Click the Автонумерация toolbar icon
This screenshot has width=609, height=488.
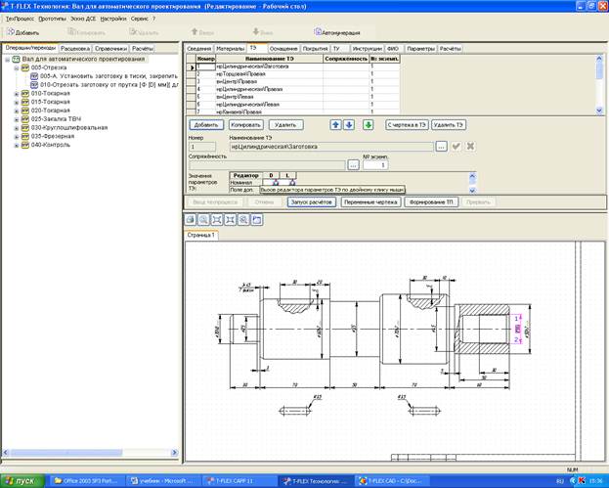tap(318, 32)
